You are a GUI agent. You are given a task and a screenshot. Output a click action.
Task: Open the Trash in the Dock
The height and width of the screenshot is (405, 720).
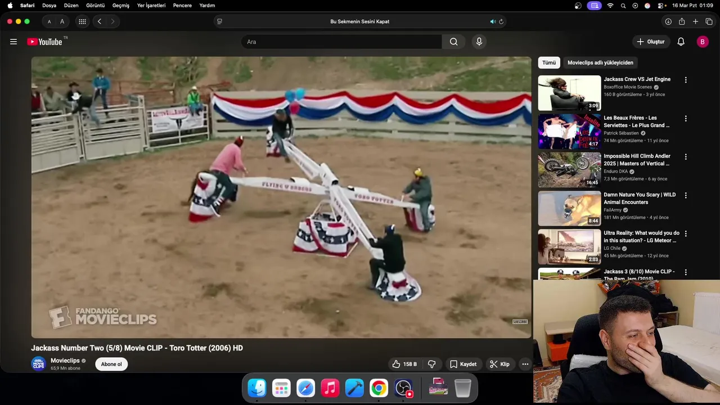(462, 388)
